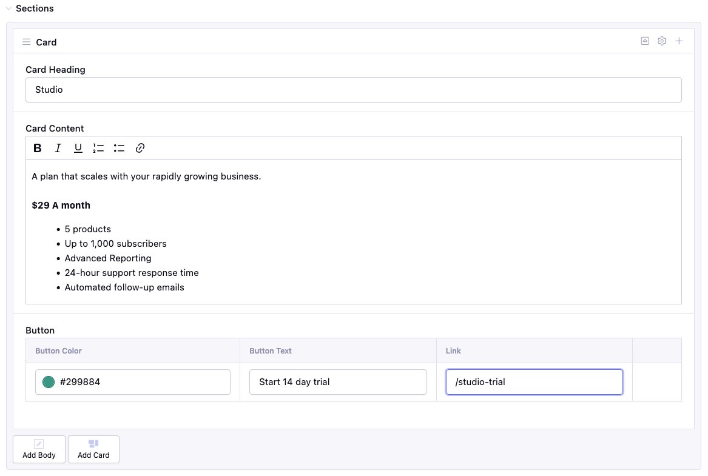Collapse the Card section via the collapse icon
Image resolution: width=708 pixels, height=476 pixels.
[644, 41]
